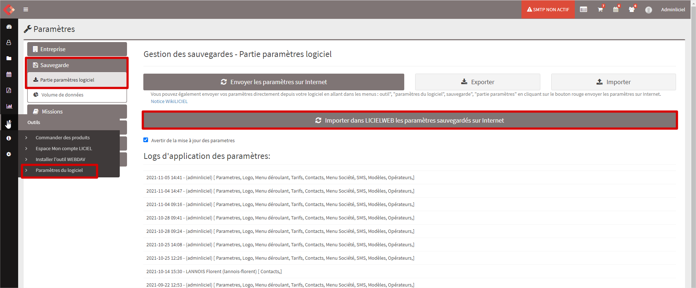Screen dimensions: 696x288
Task: Click the round user avatar in the header
Action: 648,10
